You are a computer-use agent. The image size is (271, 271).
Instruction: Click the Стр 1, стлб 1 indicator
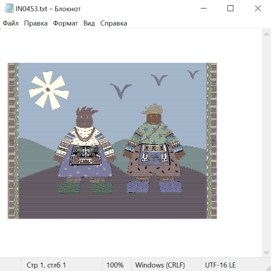point(46,265)
